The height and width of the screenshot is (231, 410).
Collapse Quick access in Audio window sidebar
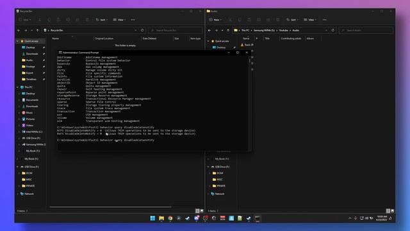click(208, 41)
